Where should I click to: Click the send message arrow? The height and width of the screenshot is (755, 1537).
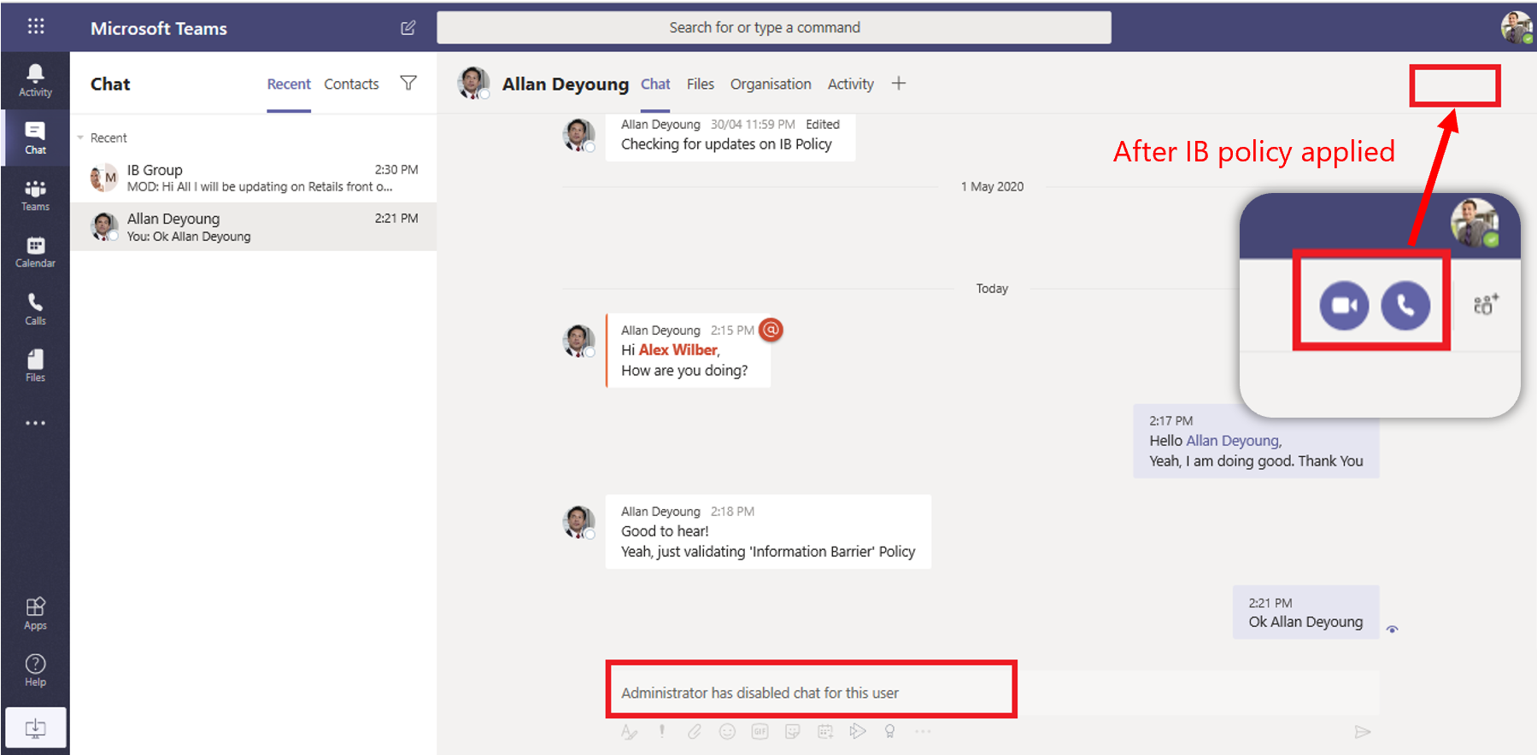1363,732
